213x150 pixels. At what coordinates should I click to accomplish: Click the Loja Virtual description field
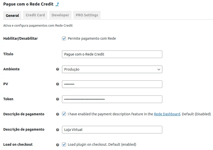(x=112, y=130)
